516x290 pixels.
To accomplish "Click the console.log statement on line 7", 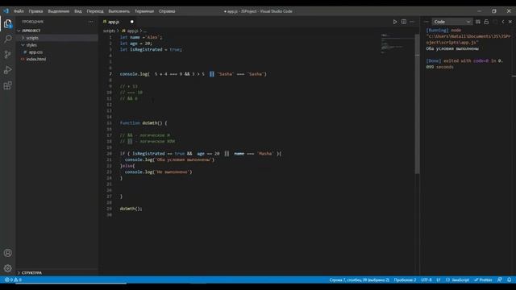I will tap(193, 74).
